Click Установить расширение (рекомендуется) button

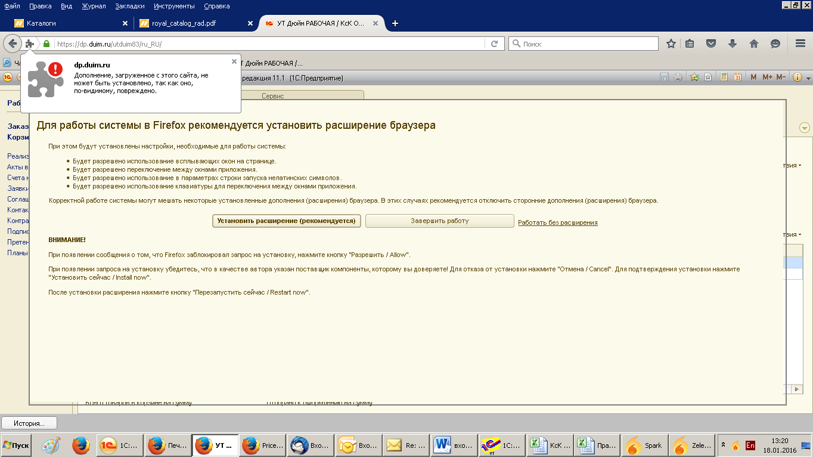[287, 221]
